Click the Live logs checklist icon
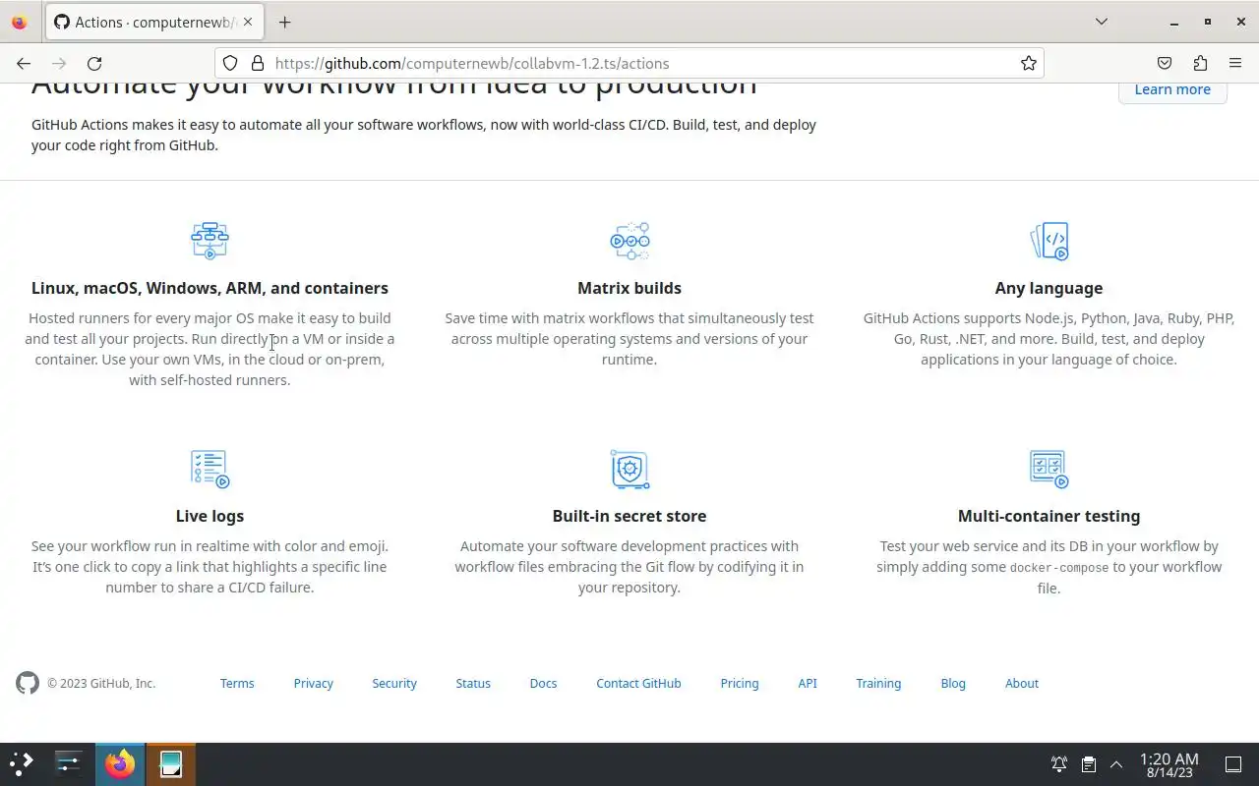The height and width of the screenshot is (786, 1259). click(210, 469)
